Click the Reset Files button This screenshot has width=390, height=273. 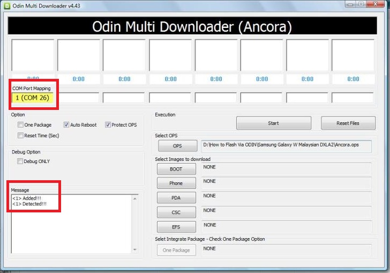tap(348, 123)
